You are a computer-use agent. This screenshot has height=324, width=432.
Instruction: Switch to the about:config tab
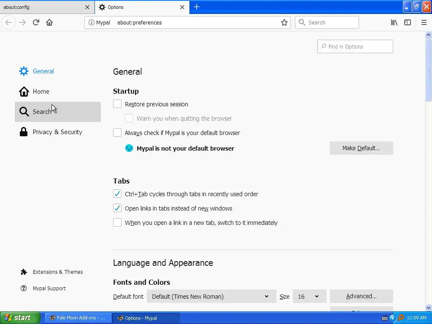tap(47, 7)
